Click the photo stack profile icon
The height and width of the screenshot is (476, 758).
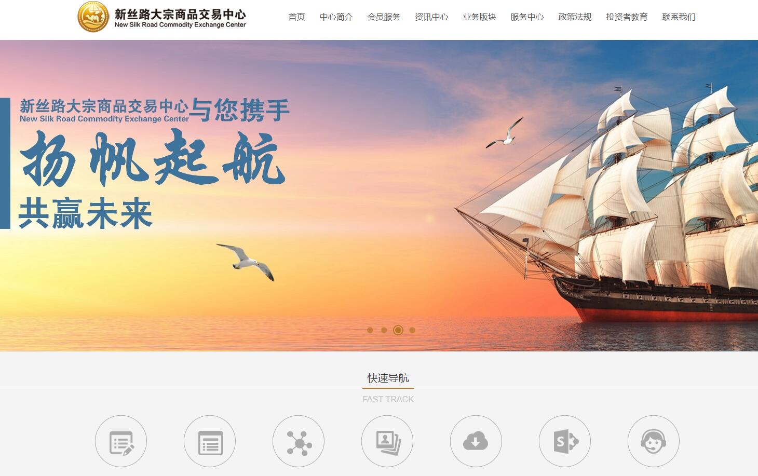387,441
